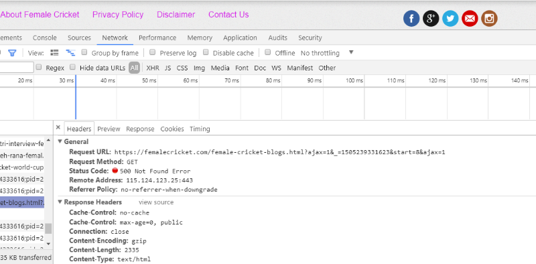Open the Console panel tab
Screen dimensions: 536x264
click(x=45, y=38)
